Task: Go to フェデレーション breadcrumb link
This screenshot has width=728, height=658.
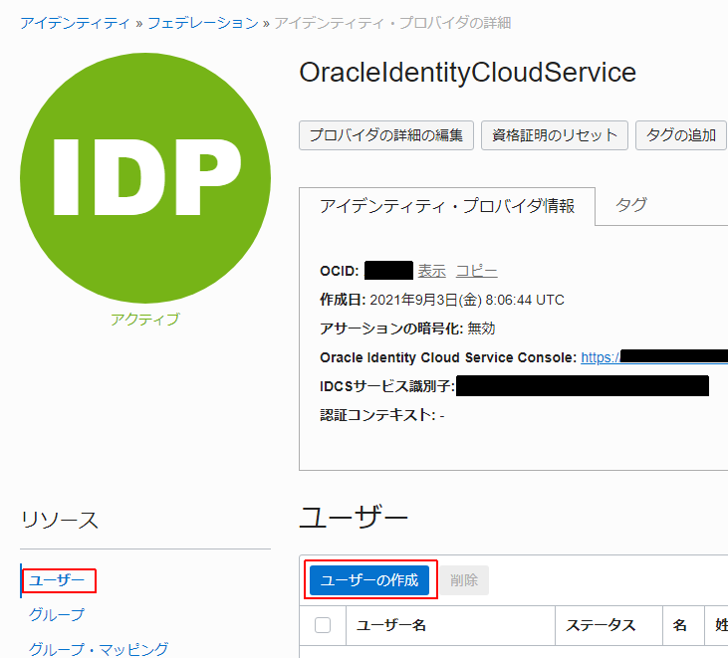Action: point(203,23)
